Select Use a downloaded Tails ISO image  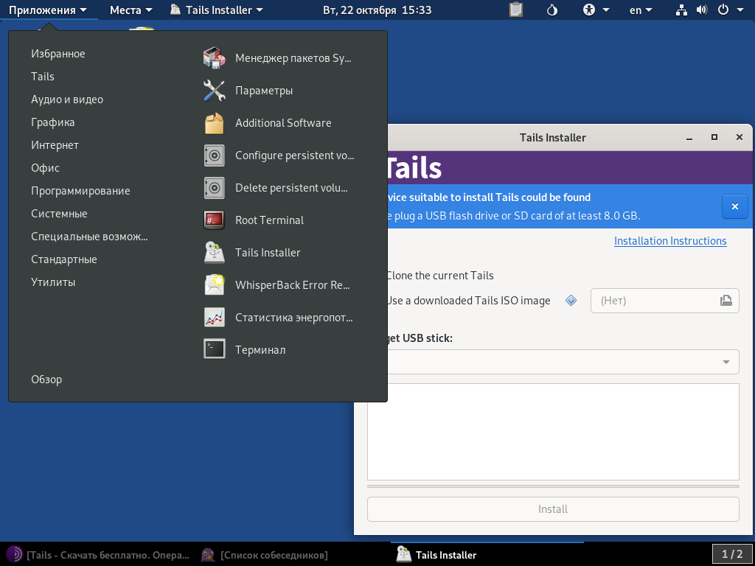pyautogui.click(x=467, y=301)
